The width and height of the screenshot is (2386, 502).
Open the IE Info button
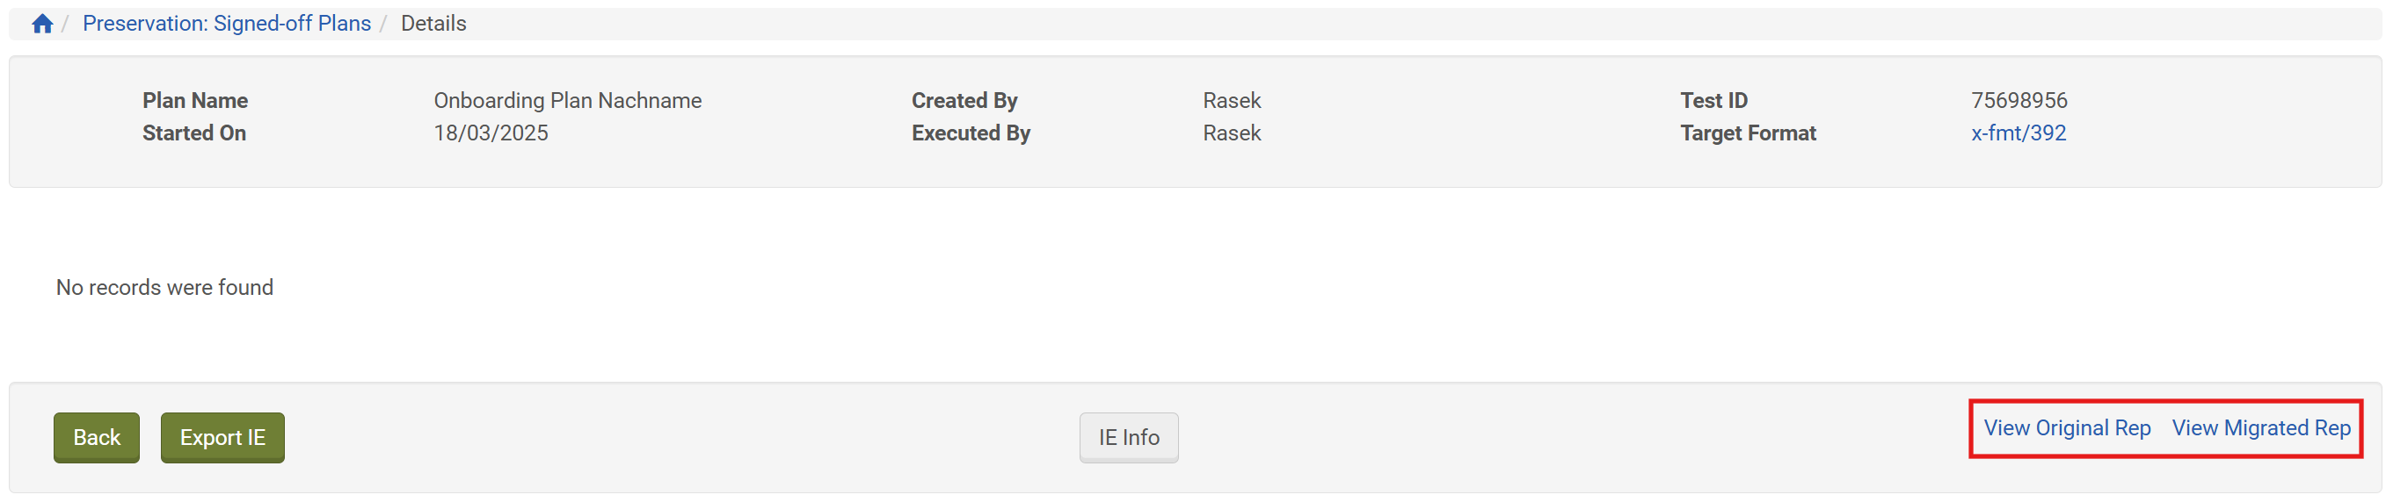click(1128, 437)
